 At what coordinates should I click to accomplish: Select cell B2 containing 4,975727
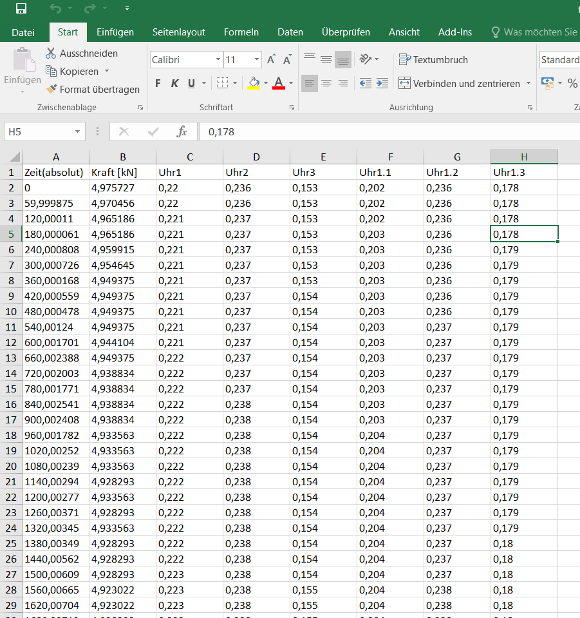(x=122, y=188)
